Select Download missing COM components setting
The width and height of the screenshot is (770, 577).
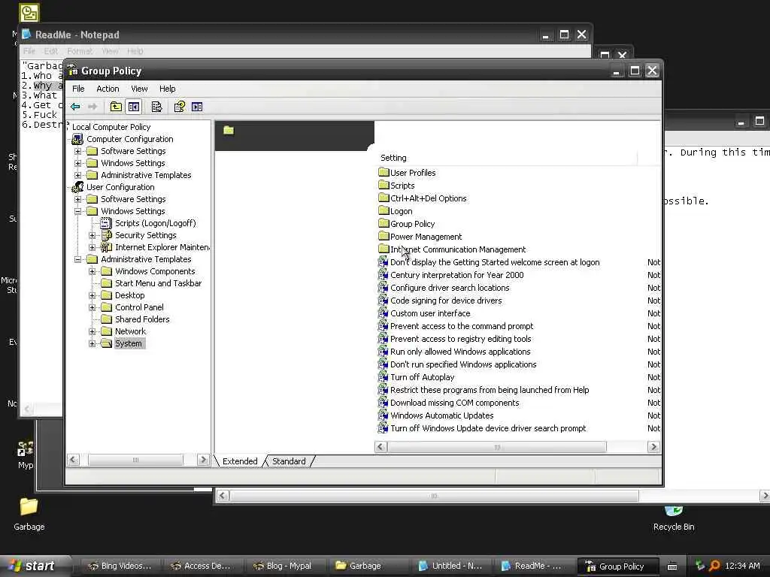(x=455, y=403)
